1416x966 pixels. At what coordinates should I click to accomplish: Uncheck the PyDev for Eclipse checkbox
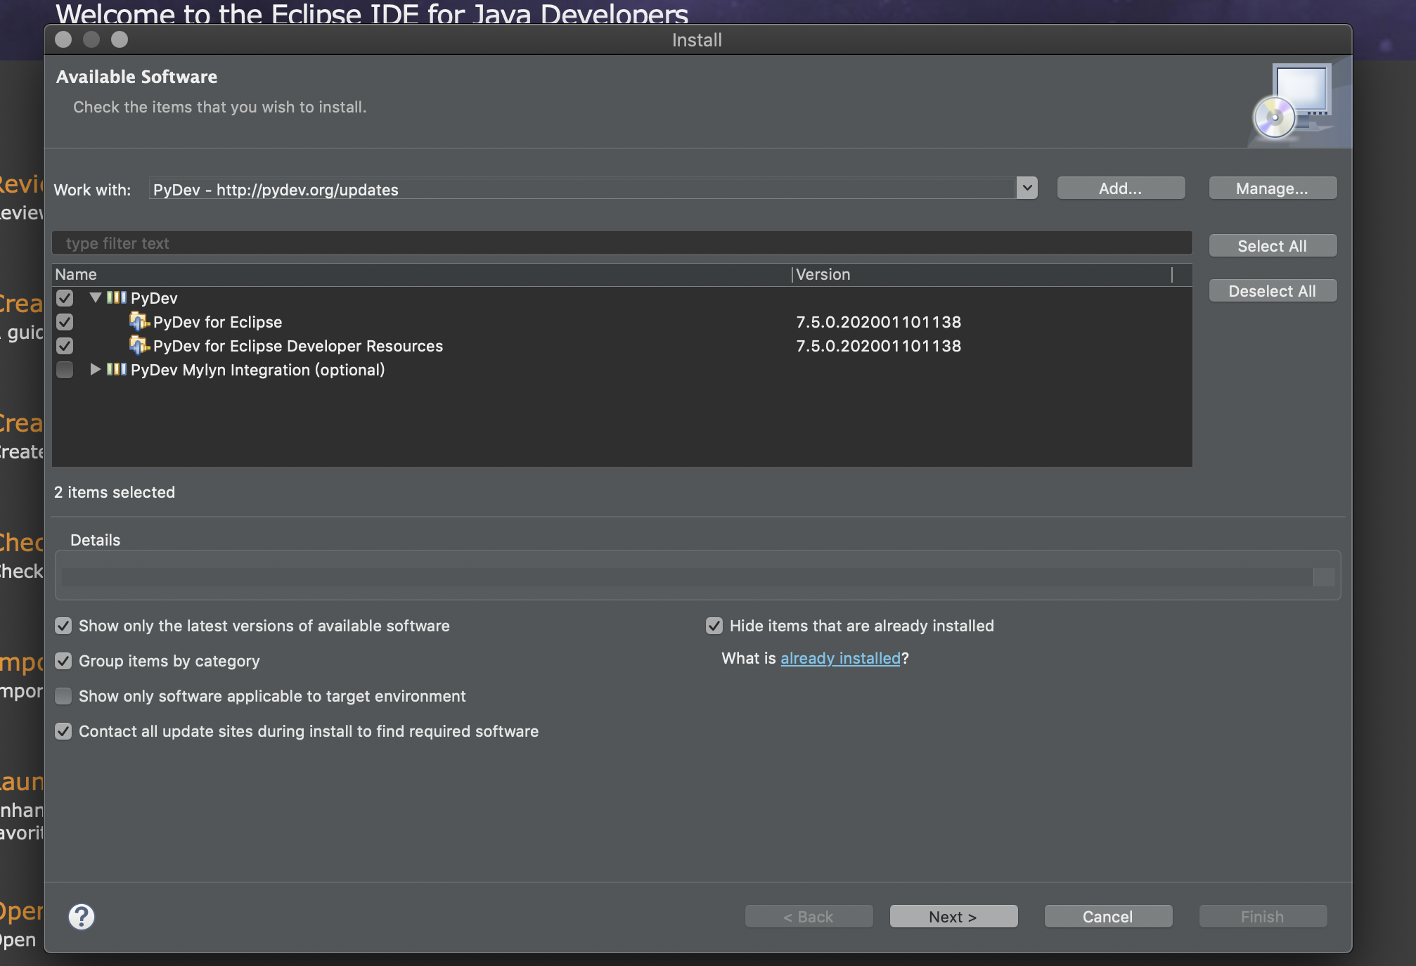click(x=65, y=322)
